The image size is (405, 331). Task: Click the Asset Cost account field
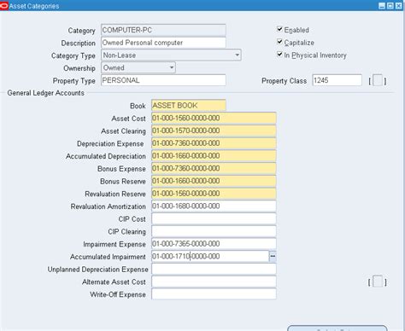click(214, 118)
